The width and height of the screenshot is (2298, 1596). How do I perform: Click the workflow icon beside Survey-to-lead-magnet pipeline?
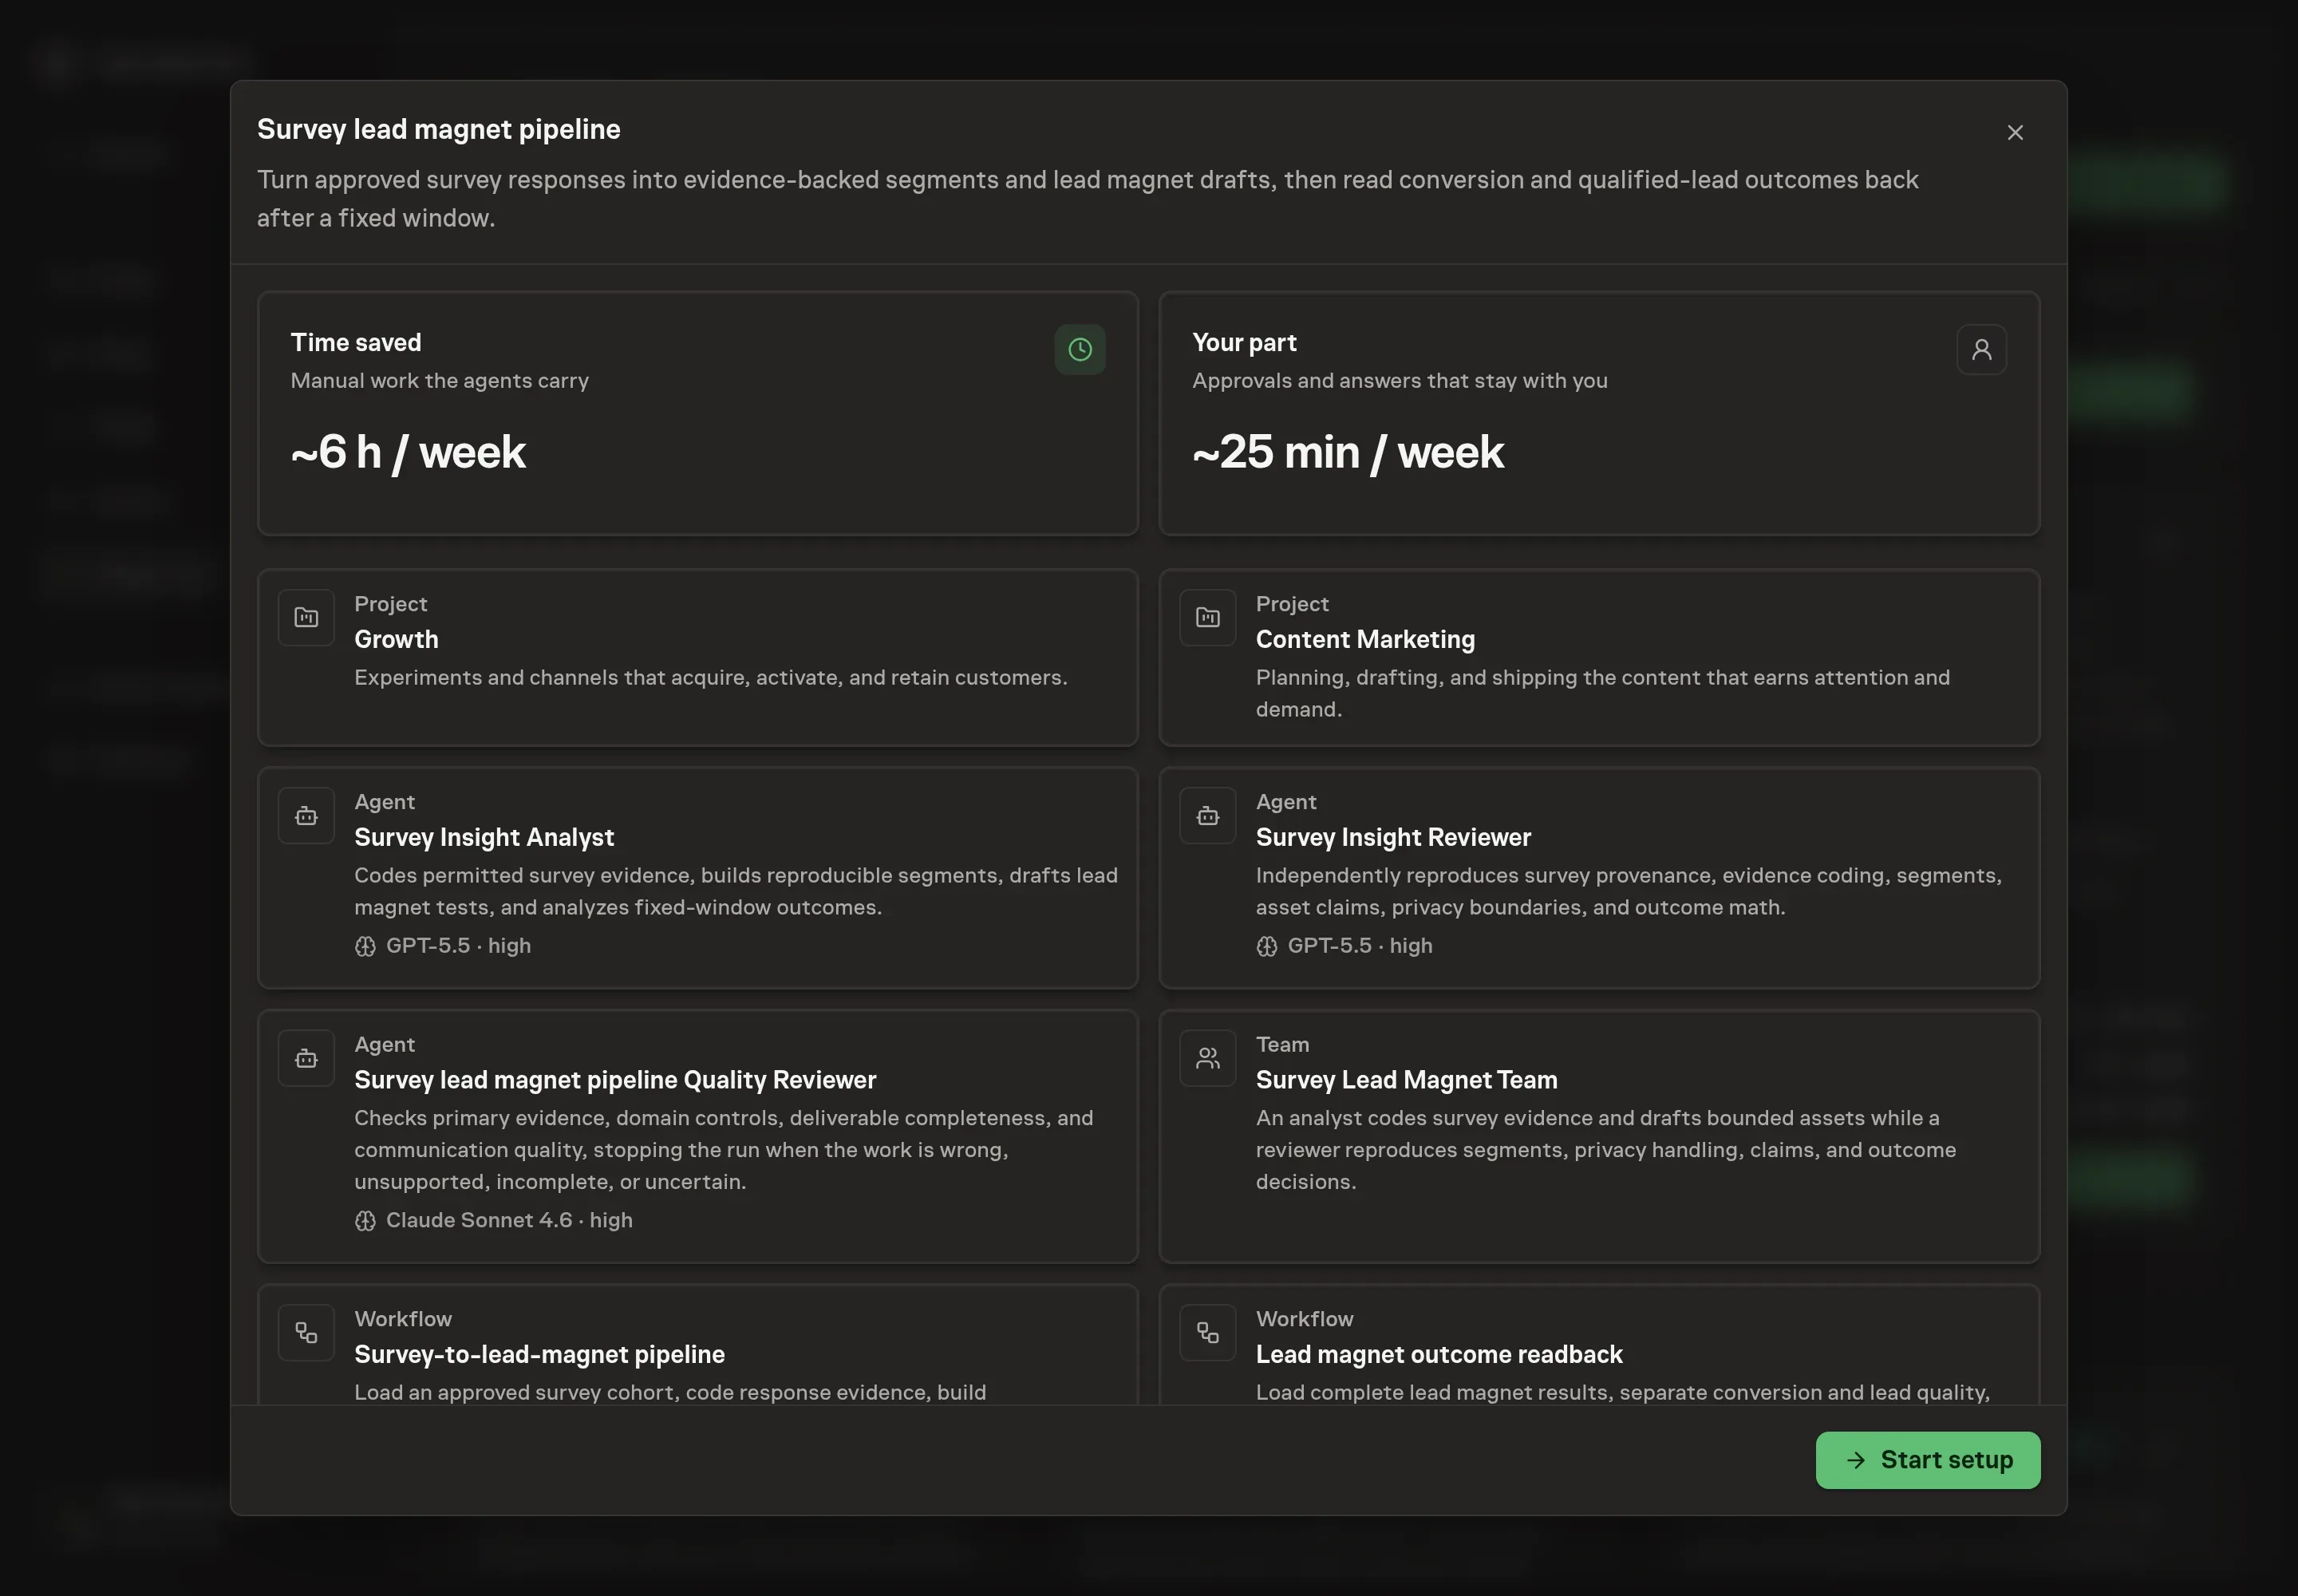(306, 1333)
